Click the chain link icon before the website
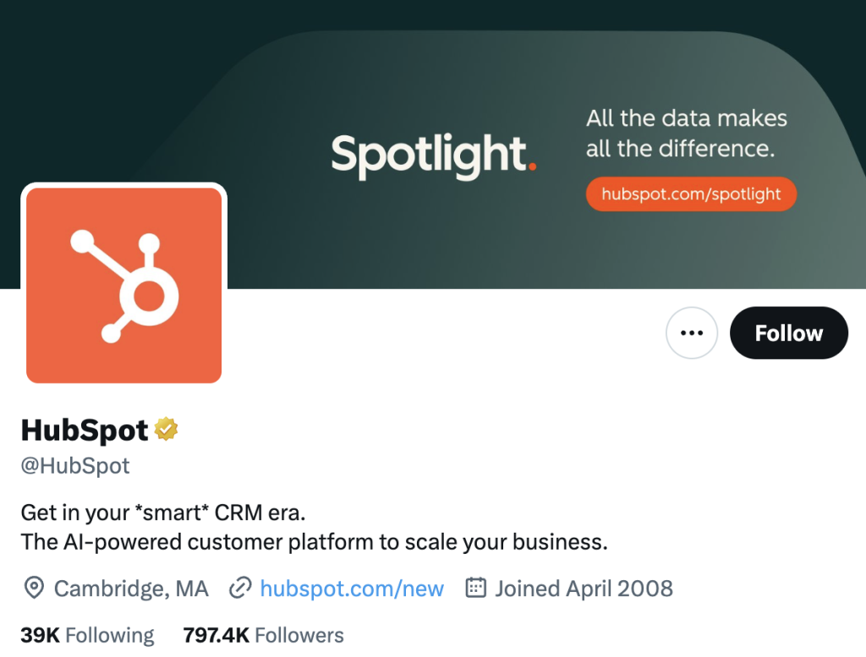The height and width of the screenshot is (657, 866). 242,589
